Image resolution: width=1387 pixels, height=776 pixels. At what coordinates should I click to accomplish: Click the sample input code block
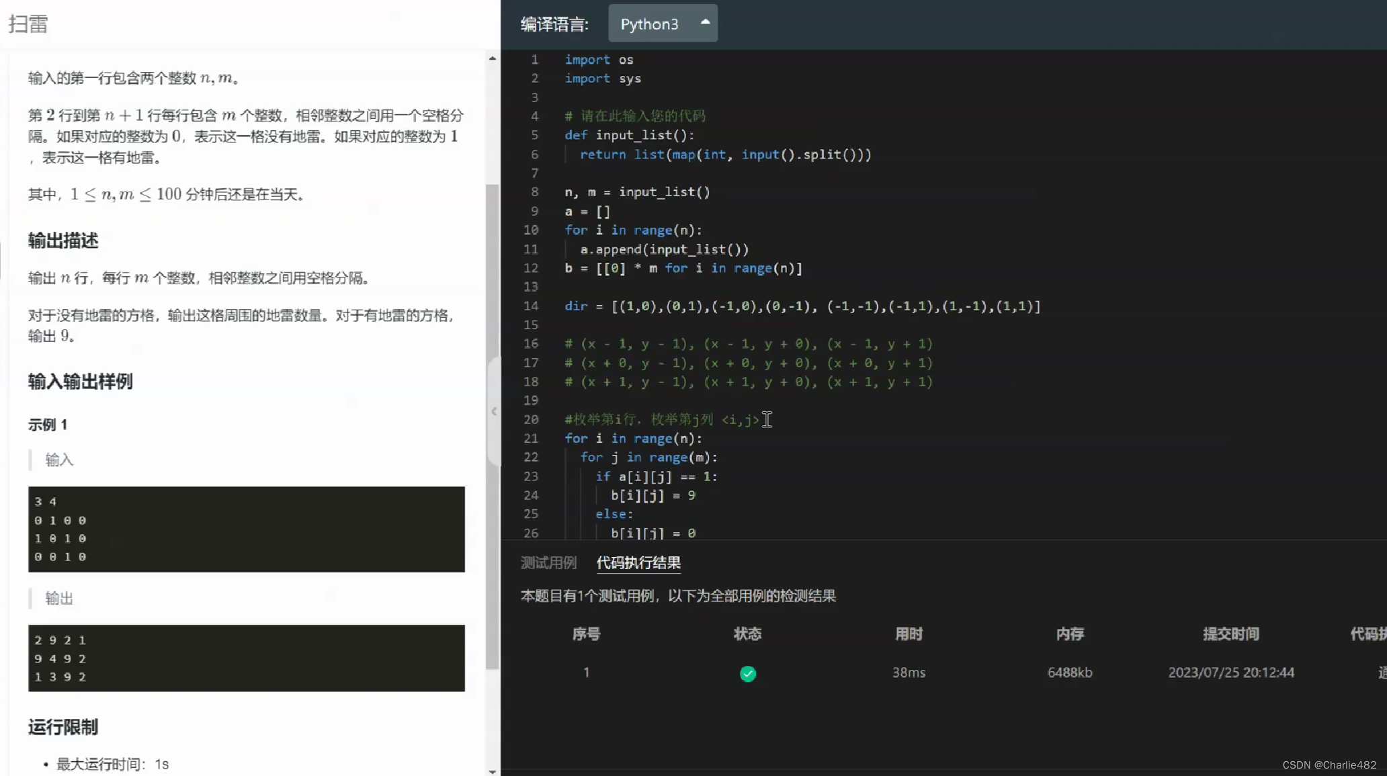(246, 529)
